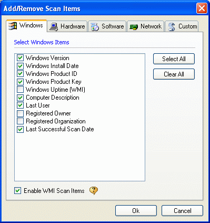Open the WMI help question mark icon

[x=94, y=190]
